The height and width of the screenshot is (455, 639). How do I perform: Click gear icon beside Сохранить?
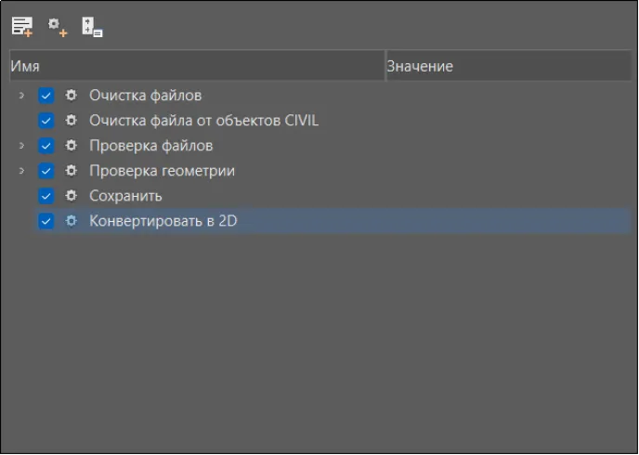[72, 196]
